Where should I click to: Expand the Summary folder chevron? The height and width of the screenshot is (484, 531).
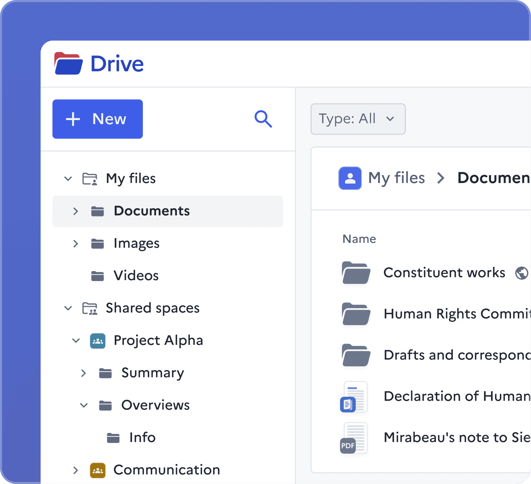point(84,373)
